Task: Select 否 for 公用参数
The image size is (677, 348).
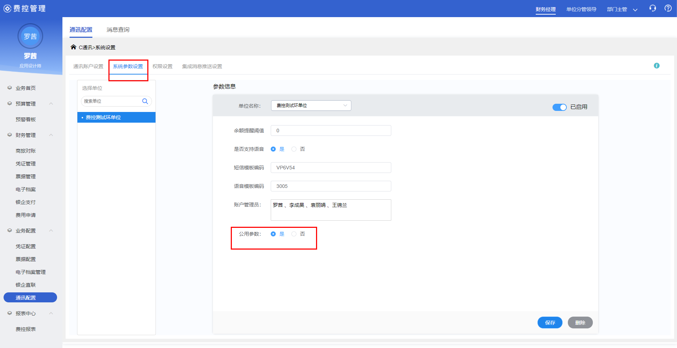Action: coord(294,234)
